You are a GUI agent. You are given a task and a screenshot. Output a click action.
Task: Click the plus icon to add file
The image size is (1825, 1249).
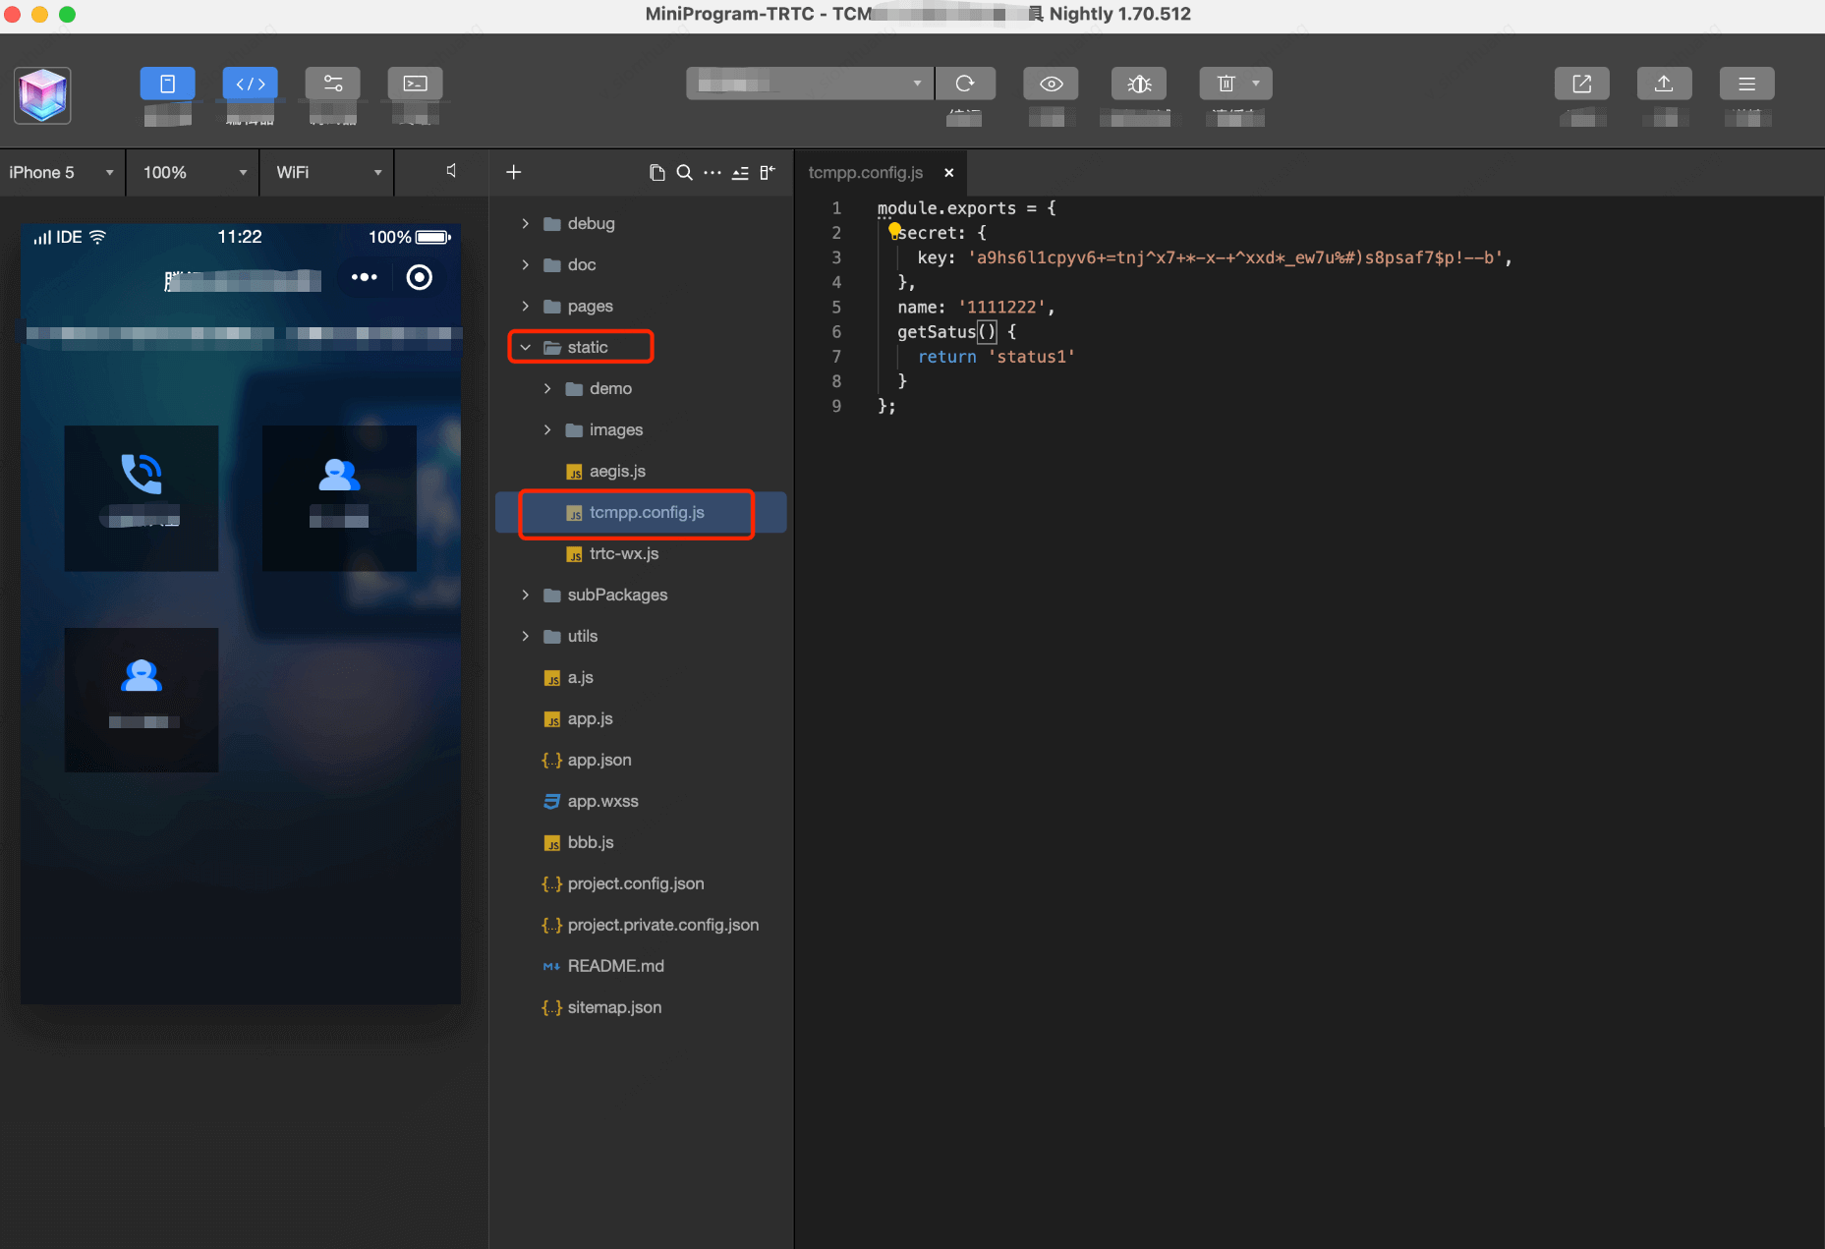tap(513, 173)
